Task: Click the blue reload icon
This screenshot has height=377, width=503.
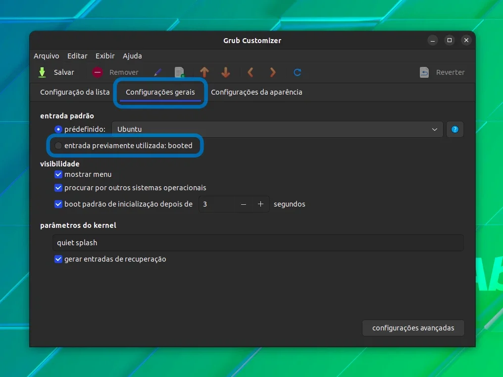Action: [298, 72]
